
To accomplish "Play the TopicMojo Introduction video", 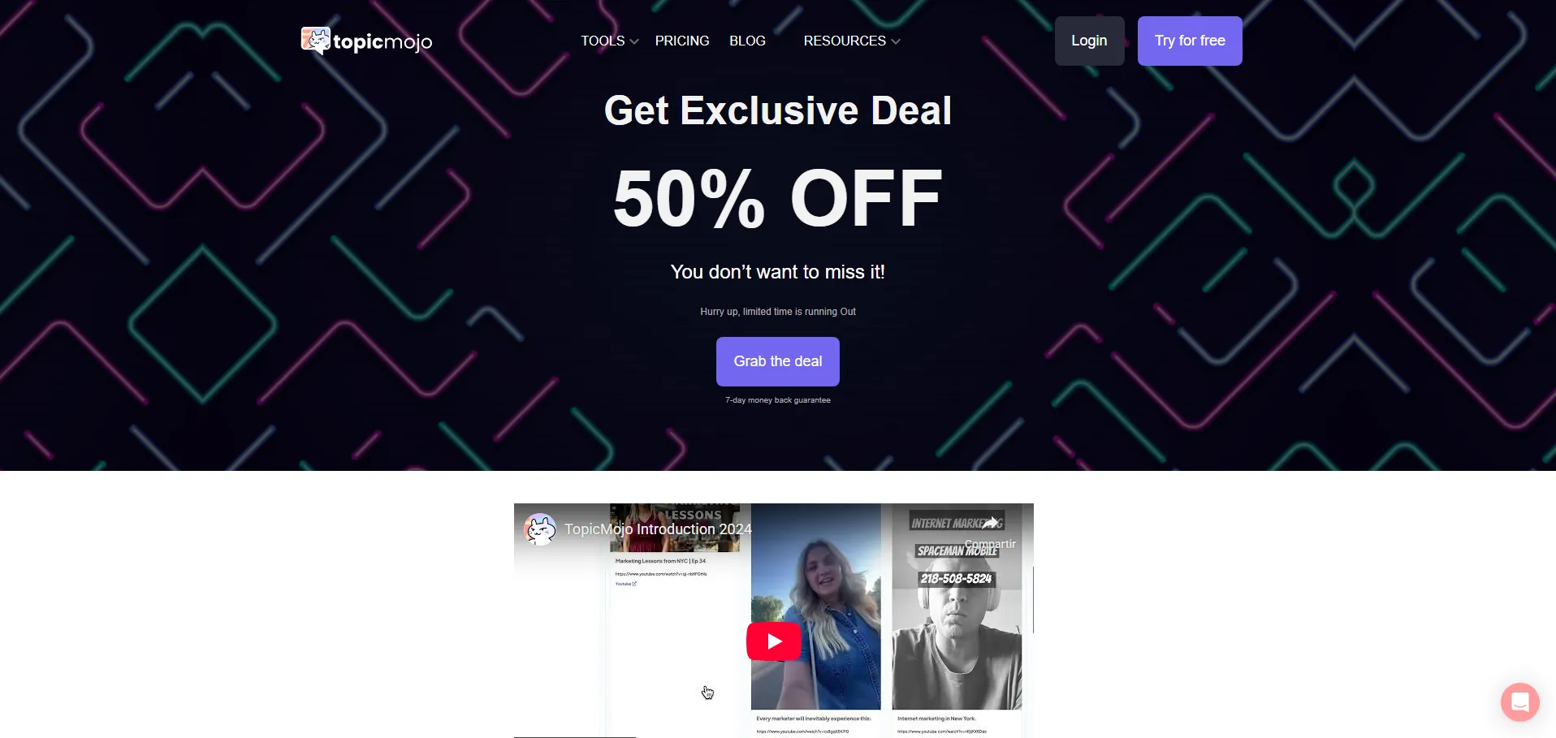I will (773, 641).
